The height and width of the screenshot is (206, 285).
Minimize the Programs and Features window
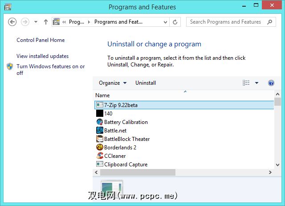[x=244, y=5]
